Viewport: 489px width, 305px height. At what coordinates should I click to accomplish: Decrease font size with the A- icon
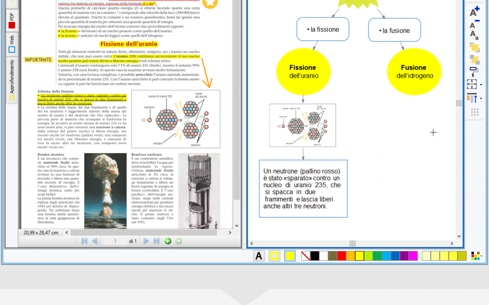pos(474,23)
